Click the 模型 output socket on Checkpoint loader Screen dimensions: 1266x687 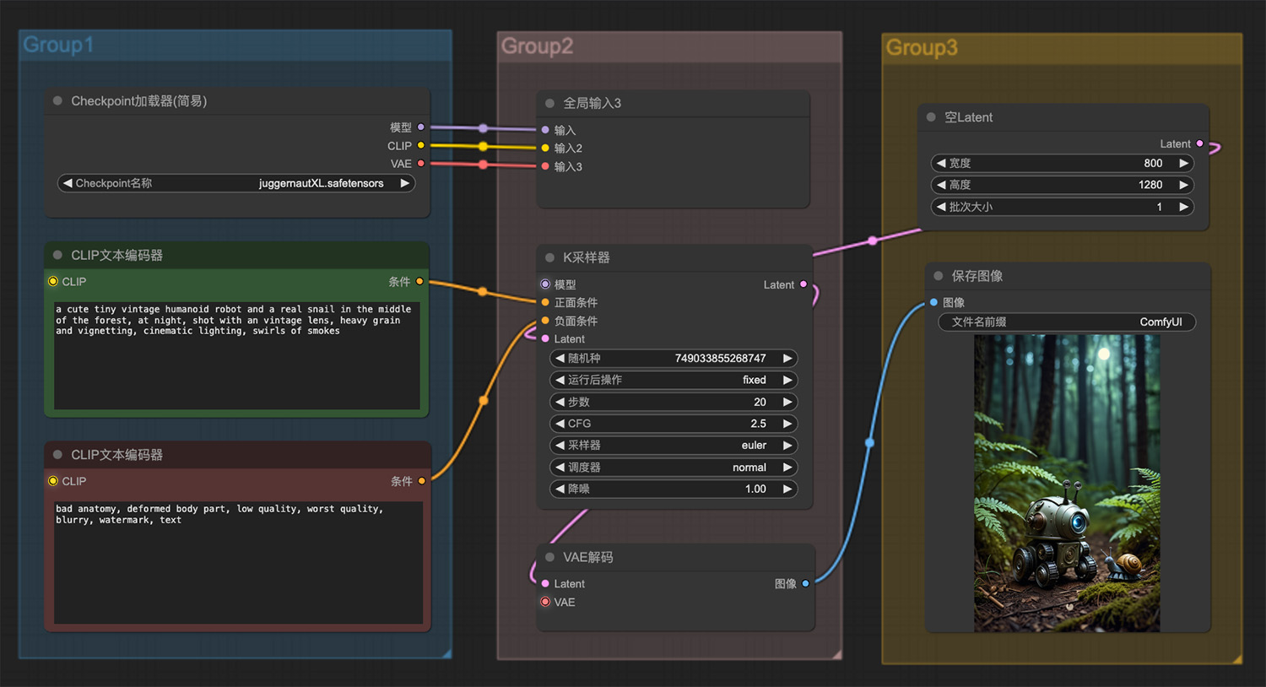[x=420, y=127]
